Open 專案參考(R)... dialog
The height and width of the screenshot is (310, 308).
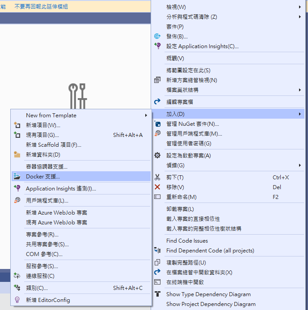point(81,235)
